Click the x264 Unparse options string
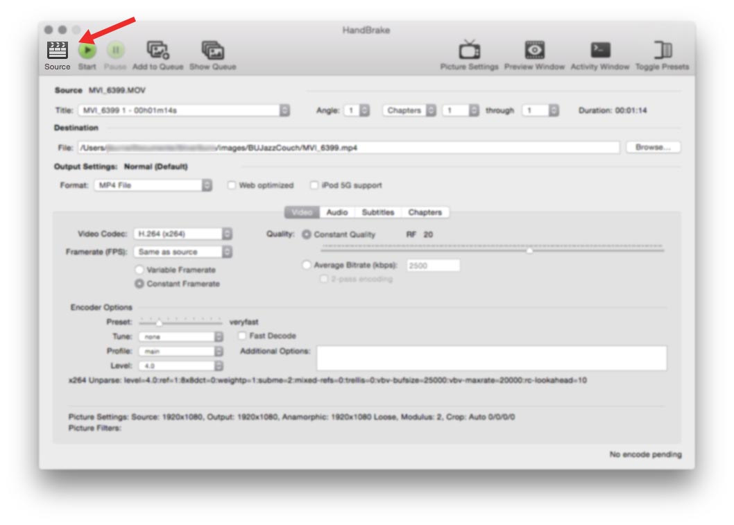 coord(327,381)
